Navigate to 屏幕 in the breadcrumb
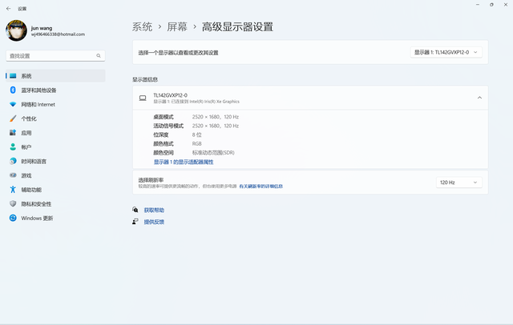513x325 pixels. point(177,26)
